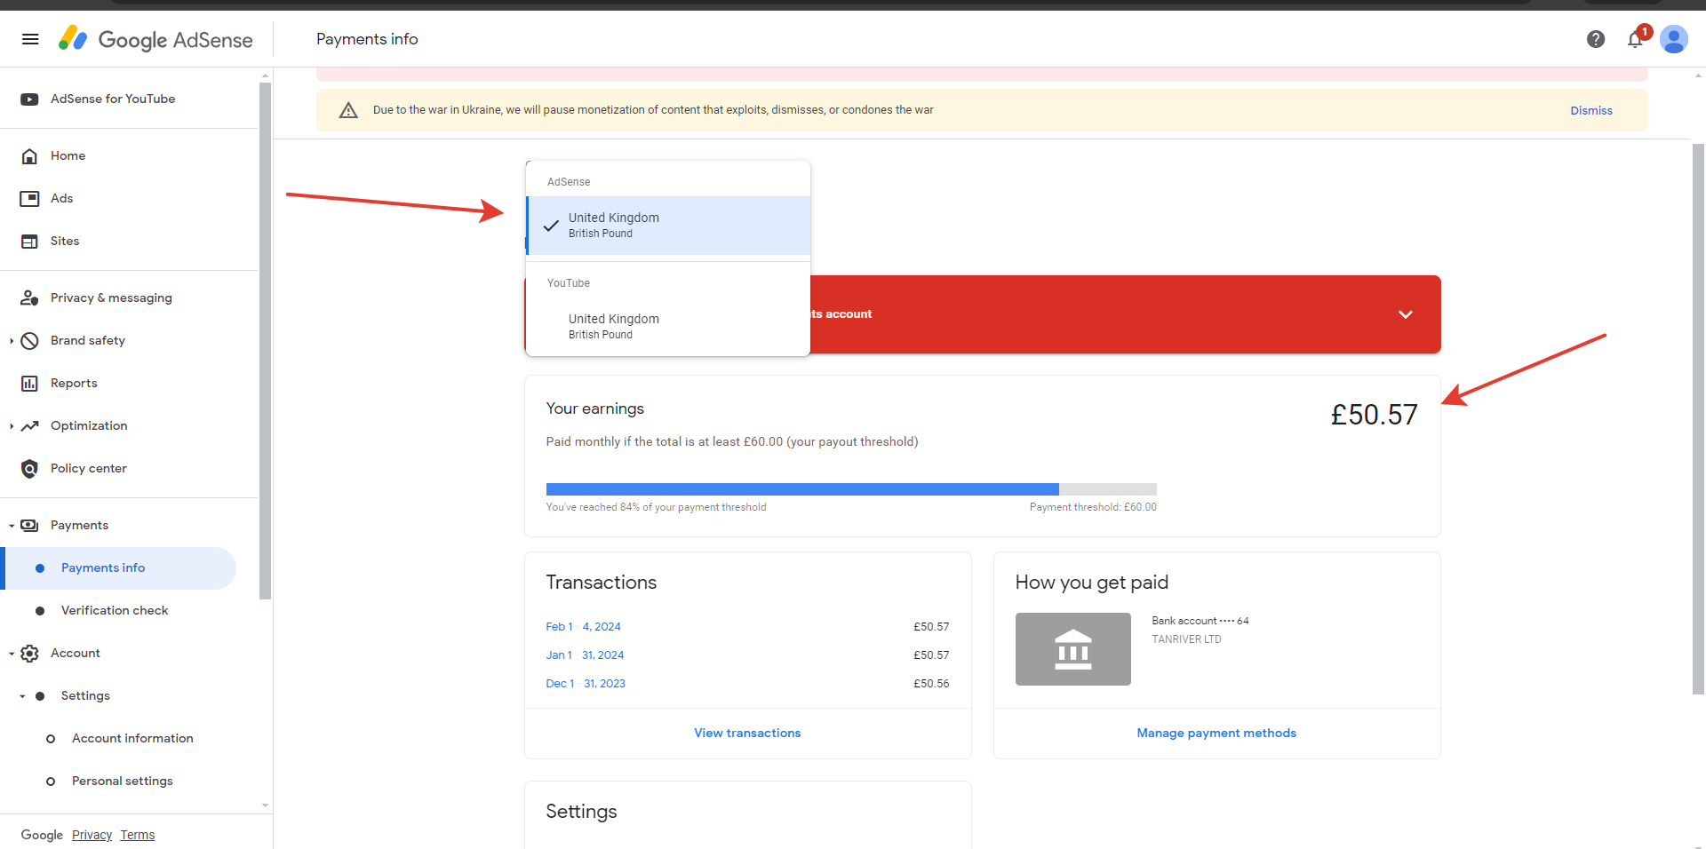Click the Privacy footer link

(x=92, y=836)
